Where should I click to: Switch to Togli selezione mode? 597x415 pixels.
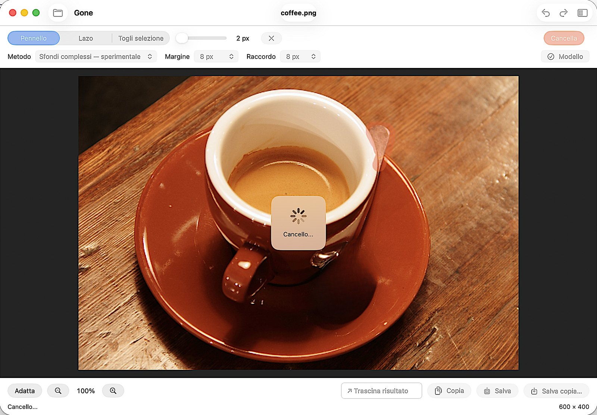click(141, 38)
